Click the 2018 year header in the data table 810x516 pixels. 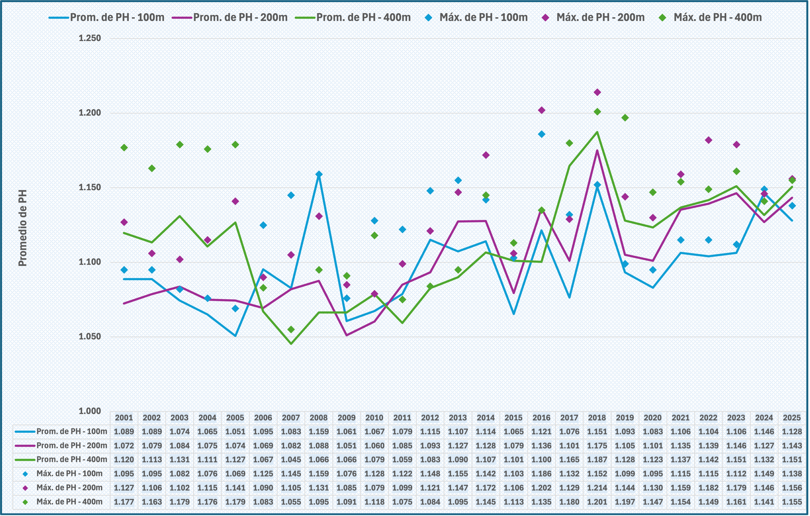pyautogui.click(x=597, y=418)
